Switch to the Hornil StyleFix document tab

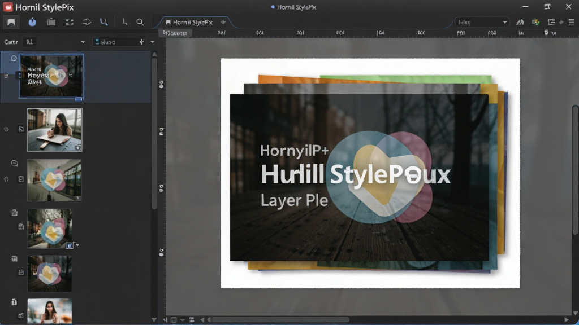[193, 22]
